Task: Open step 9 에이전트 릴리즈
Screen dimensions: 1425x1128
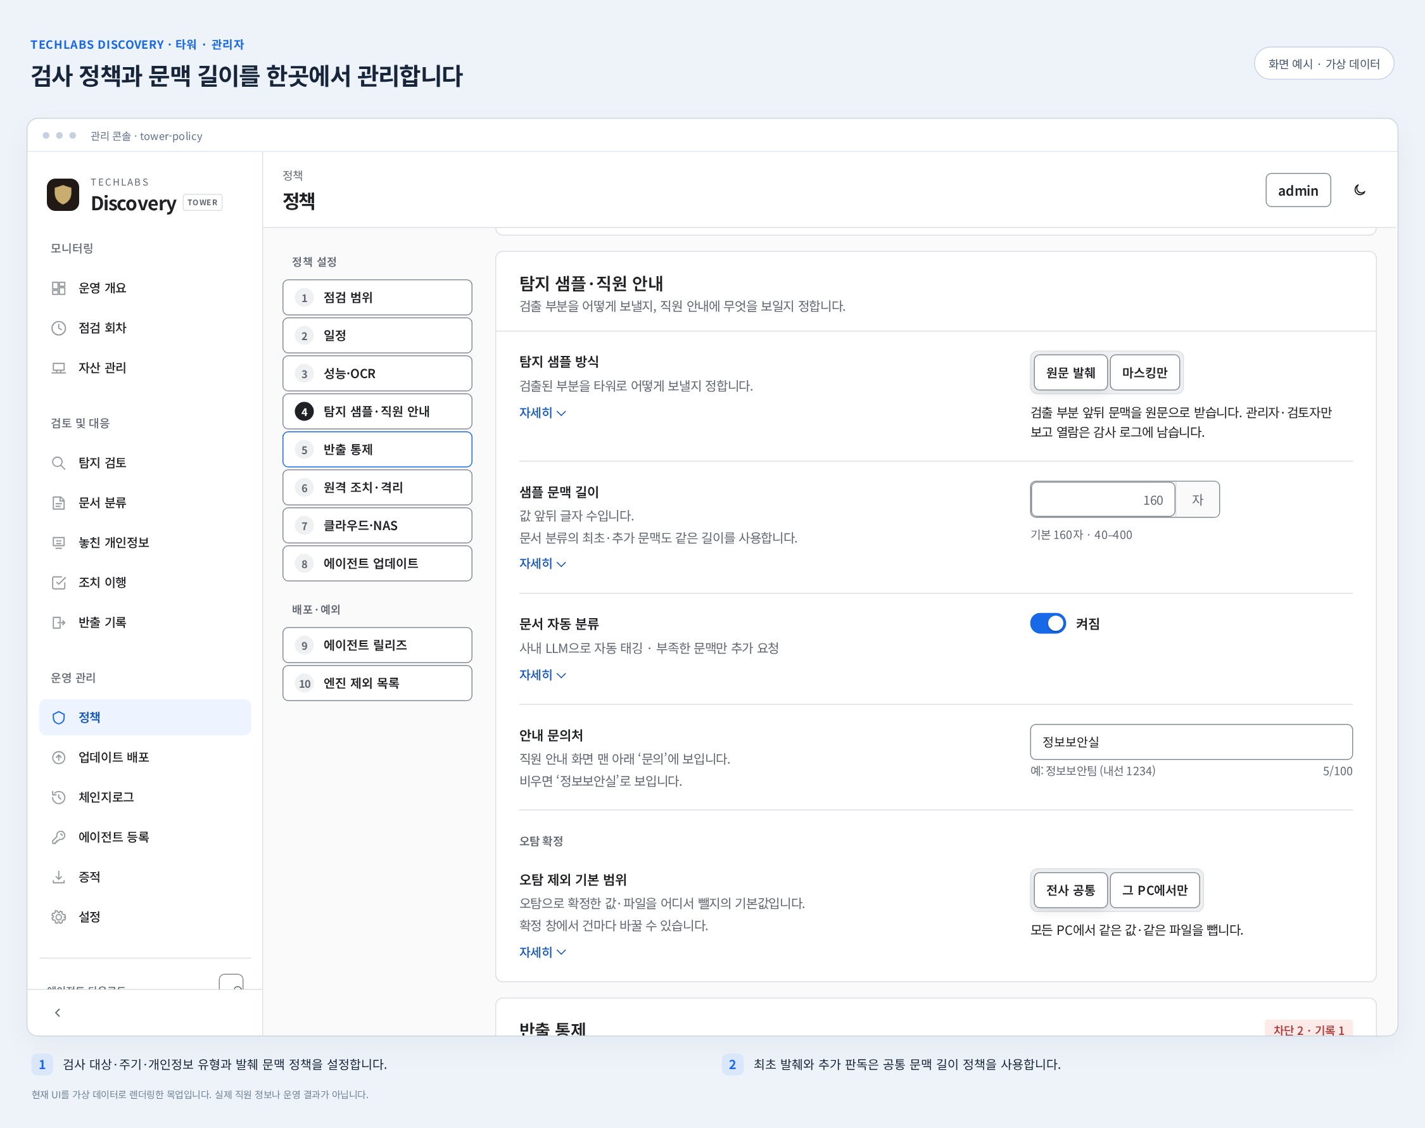Action: pyautogui.click(x=377, y=645)
